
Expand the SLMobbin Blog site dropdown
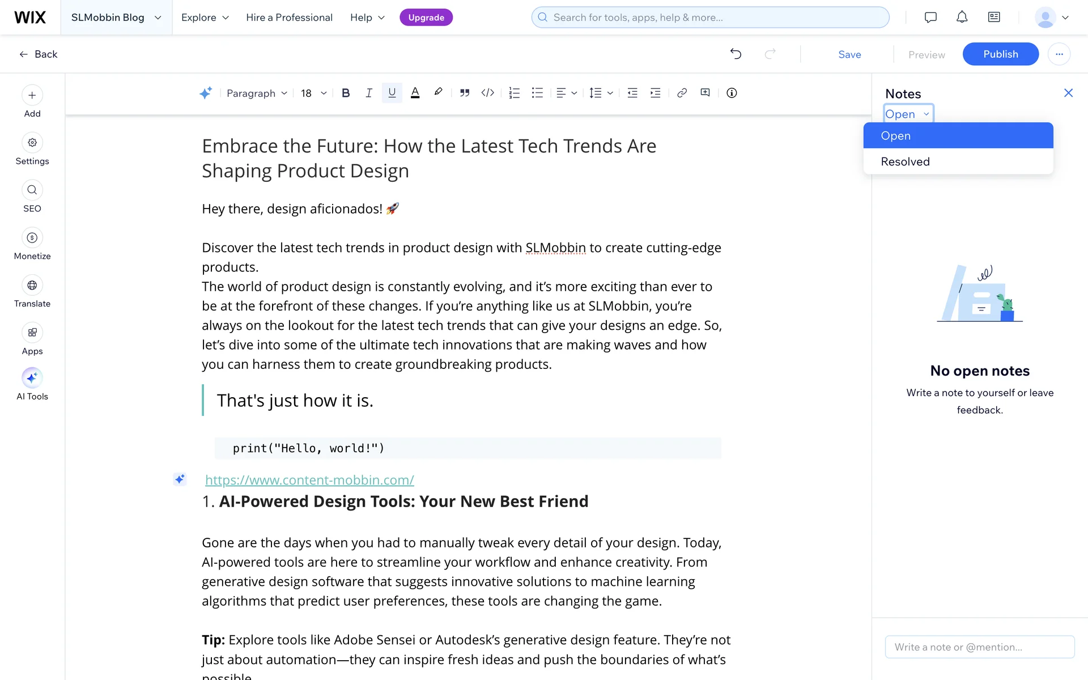click(116, 18)
